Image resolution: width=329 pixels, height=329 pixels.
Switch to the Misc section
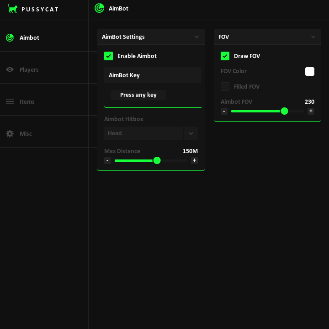coord(26,133)
